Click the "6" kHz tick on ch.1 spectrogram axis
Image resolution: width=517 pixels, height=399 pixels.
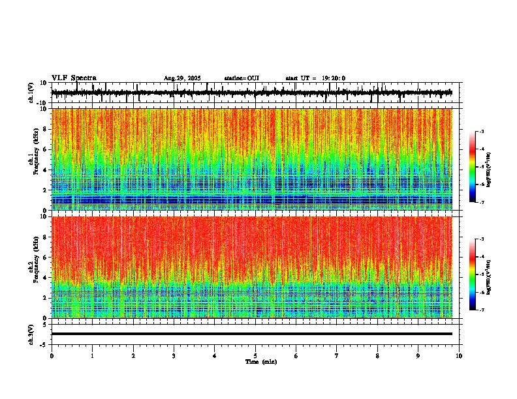46,149
